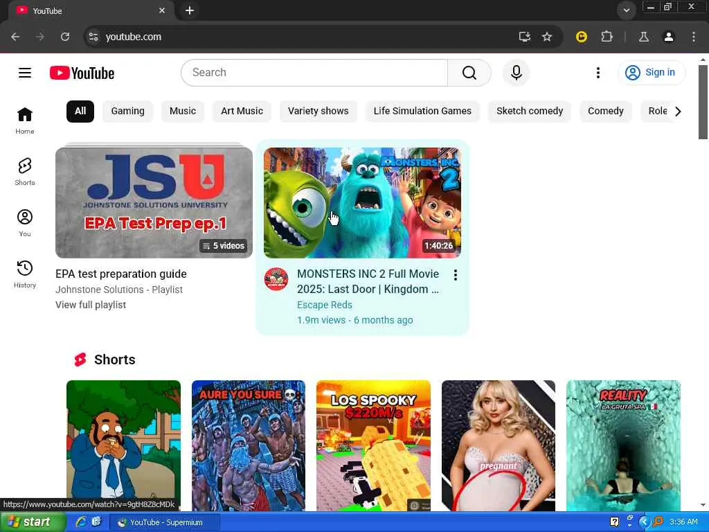The width and height of the screenshot is (709, 532).
Task: Close the YouTube tab
Action: click(162, 10)
